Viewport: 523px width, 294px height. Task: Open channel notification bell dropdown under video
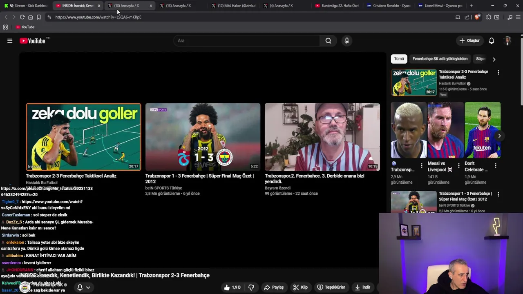(x=83, y=287)
